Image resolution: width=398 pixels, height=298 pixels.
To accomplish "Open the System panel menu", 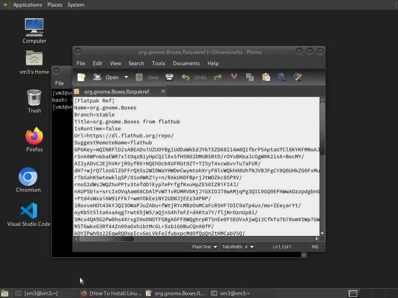I will (x=76, y=5).
